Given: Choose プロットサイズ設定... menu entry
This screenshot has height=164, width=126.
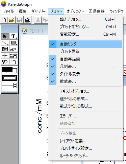Looking at the screenshot, I should click(x=85, y=148).
